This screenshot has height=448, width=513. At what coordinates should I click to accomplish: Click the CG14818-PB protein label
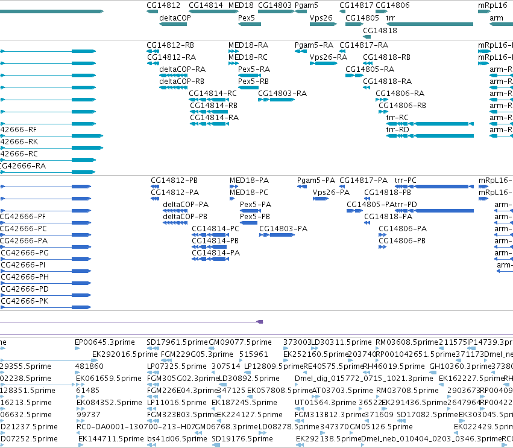click(x=388, y=193)
